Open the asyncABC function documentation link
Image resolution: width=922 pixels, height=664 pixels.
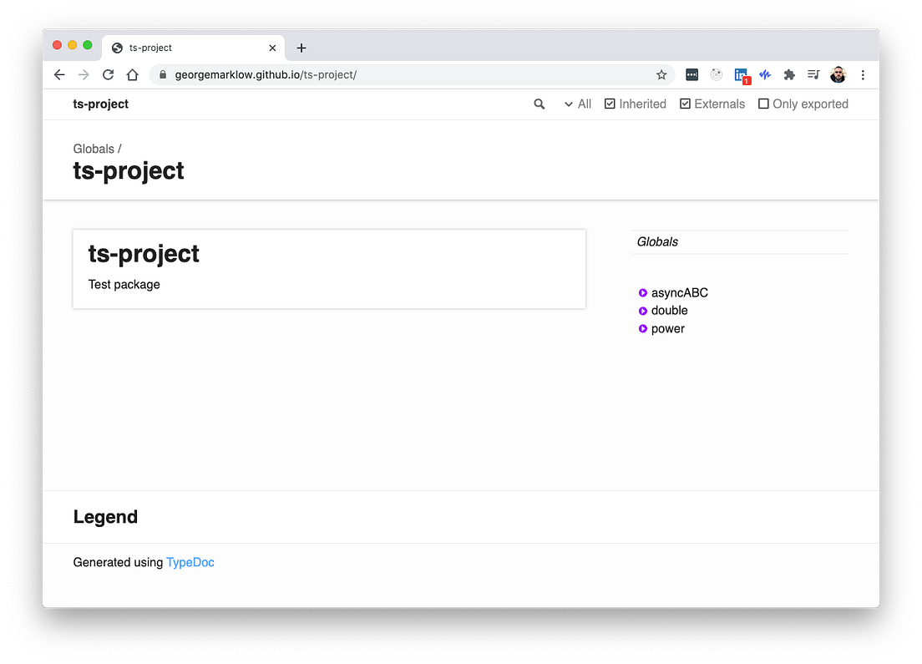point(679,292)
